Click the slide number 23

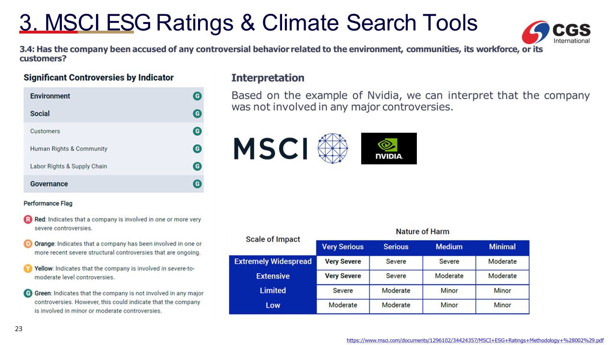(19, 329)
